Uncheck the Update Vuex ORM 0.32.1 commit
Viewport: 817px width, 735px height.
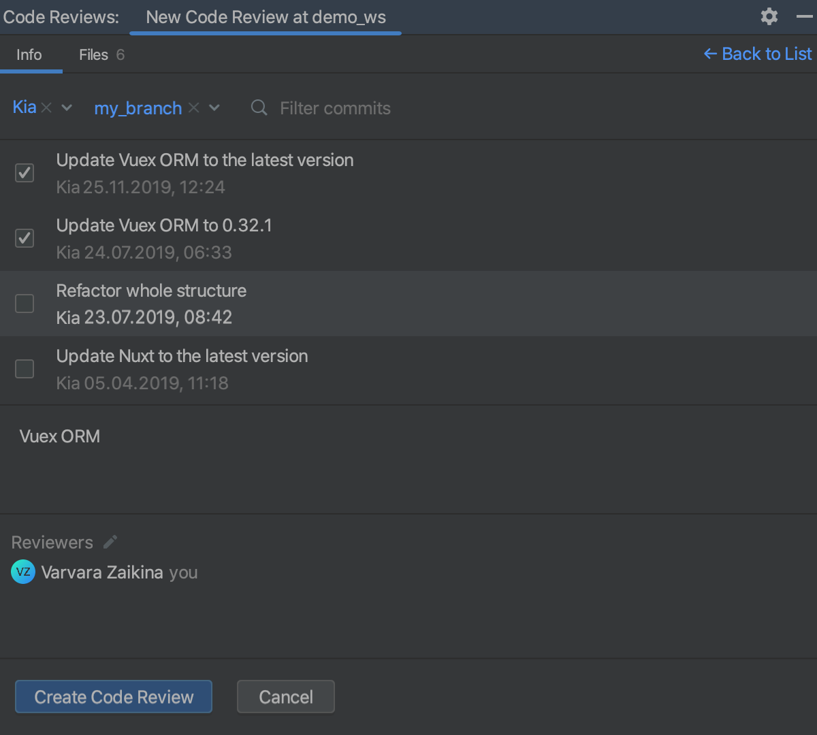tap(24, 238)
